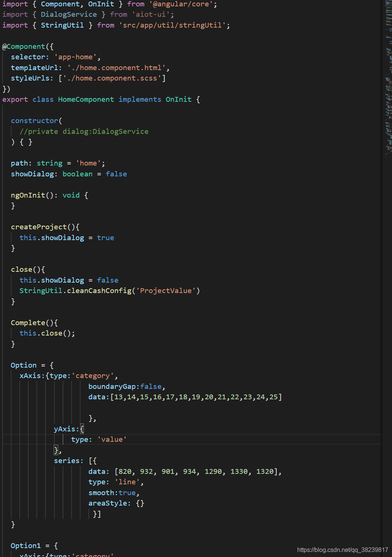Click the HomeComponent class name

(86, 100)
